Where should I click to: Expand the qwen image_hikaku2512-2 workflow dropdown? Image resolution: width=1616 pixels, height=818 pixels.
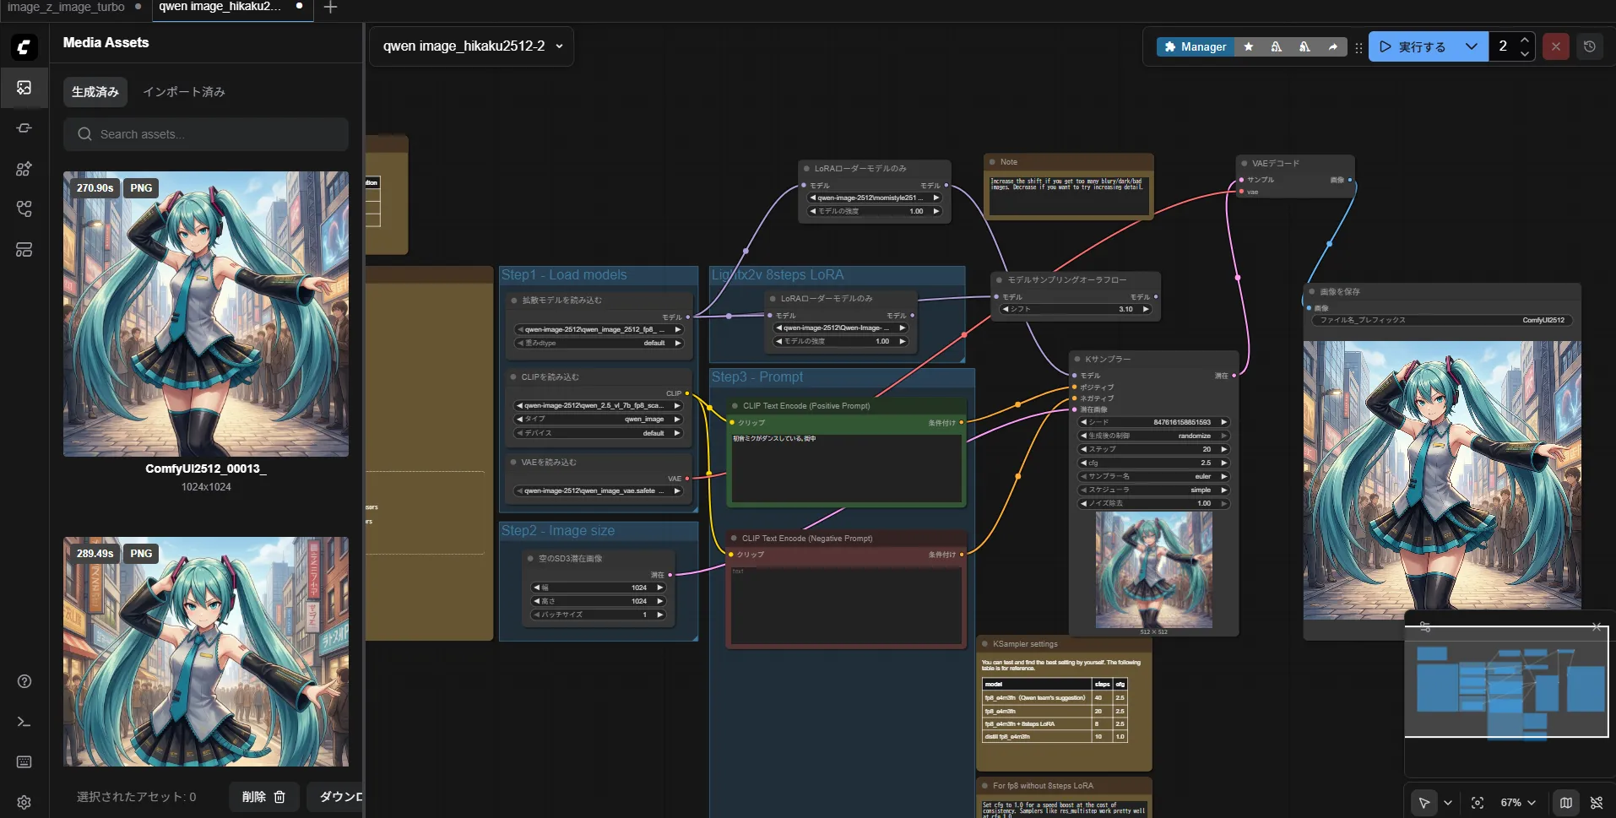[x=559, y=46]
